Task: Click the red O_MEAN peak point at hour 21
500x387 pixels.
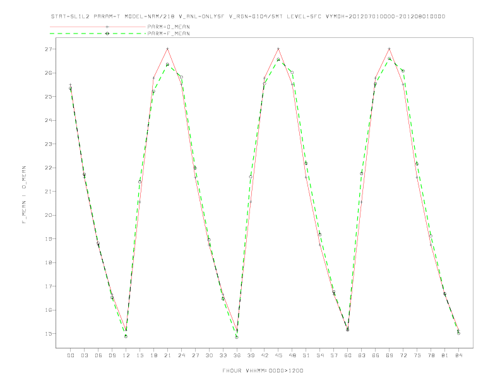Action: pos(167,49)
